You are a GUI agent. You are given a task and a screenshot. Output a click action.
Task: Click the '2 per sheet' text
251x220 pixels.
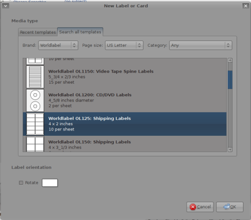(60, 106)
